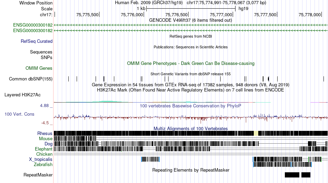This screenshot has height=183, width=328.
Task: Open Multiz Alignments of 100 Vertebrates title
Action: tap(191, 128)
